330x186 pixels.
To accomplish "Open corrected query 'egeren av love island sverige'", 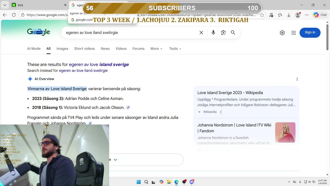I will [99, 65].
